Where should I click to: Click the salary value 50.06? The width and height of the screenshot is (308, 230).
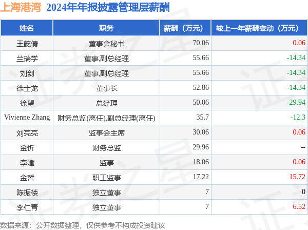pyautogui.click(x=201, y=102)
